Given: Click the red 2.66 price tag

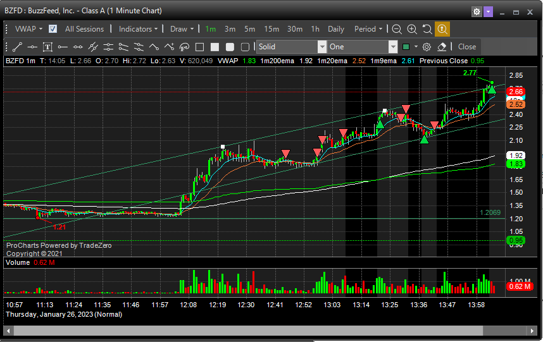Looking at the screenshot, I should pos(516,92).
